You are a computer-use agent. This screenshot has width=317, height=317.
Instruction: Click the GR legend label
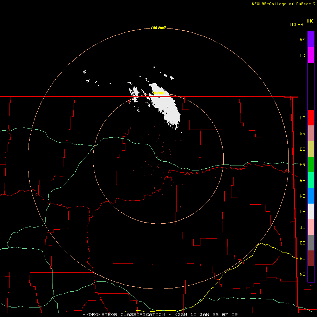(302, 133)
